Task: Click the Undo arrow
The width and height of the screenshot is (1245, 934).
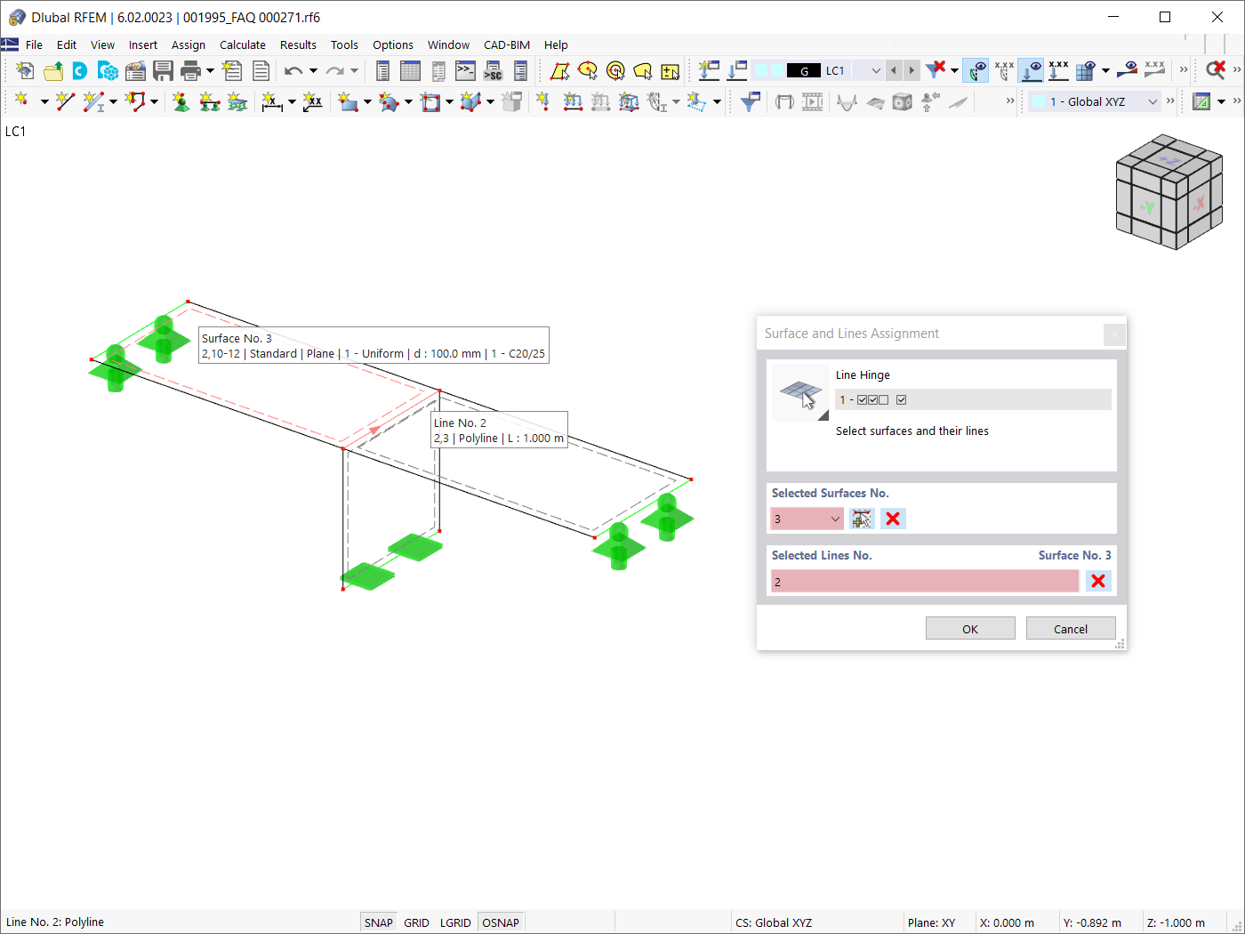Action: (x=293, y=71)
